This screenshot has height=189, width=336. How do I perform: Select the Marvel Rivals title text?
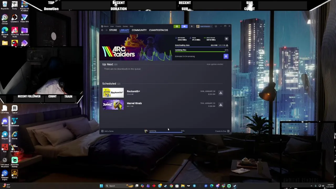click(134, 103)
